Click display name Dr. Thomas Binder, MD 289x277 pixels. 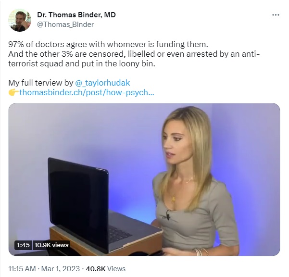pos(76,15)
